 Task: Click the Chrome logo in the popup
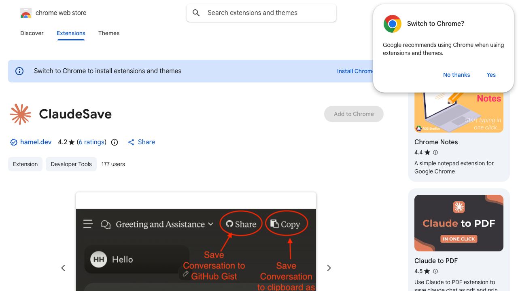point(392,24)
